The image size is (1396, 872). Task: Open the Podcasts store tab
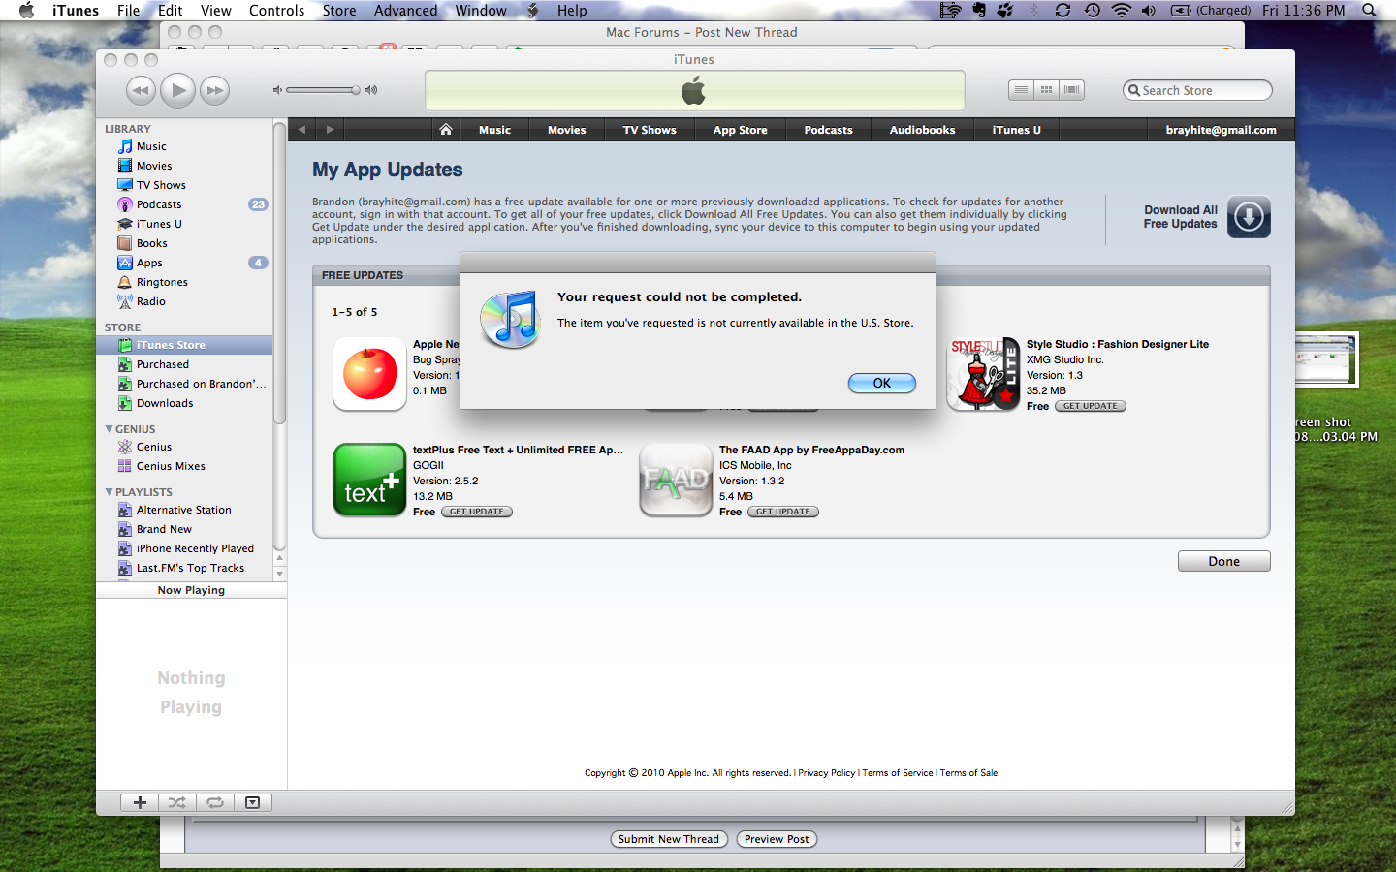pos(829,130)
